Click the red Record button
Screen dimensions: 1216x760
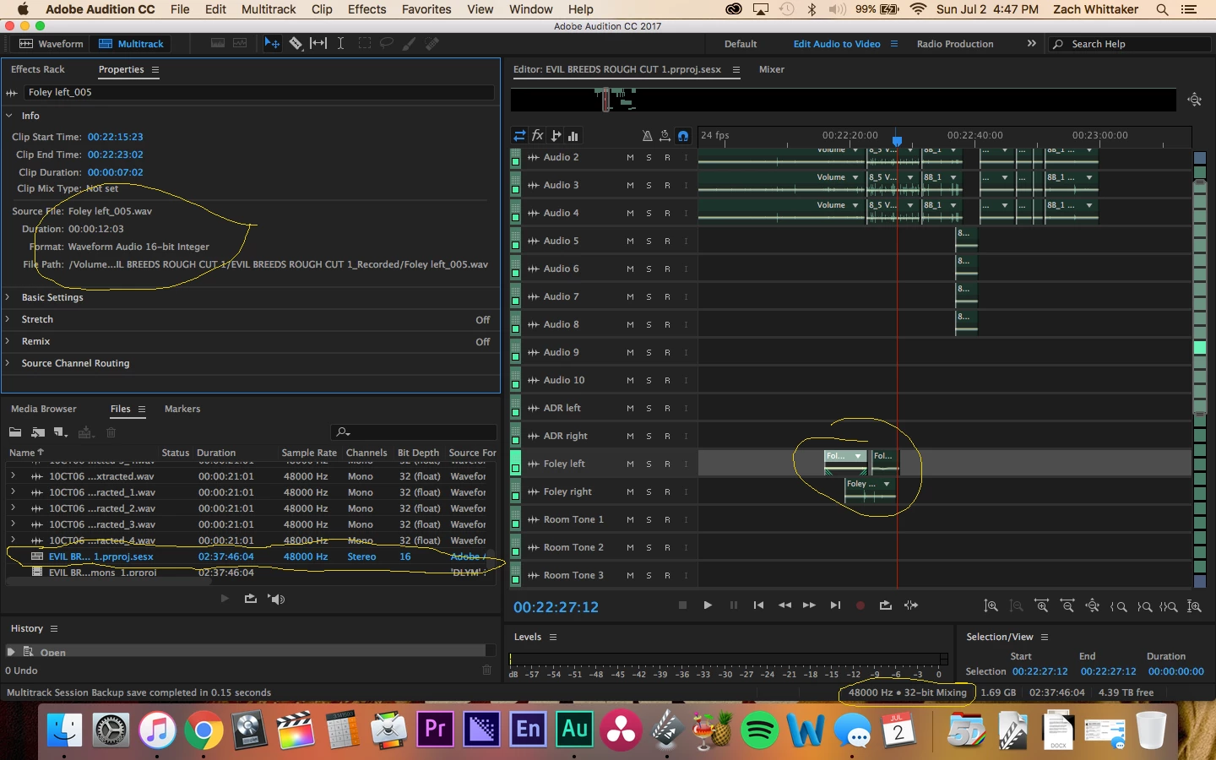[x=860, y=605]
